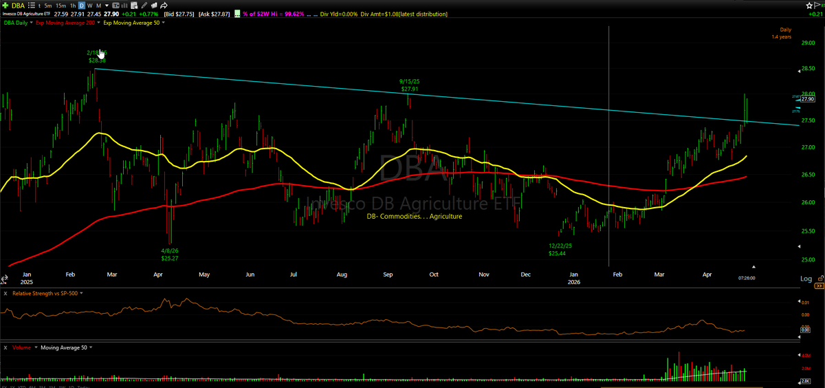The height and width of the screenshot is (388, 825).
Task: Click the DB- Commodities Agriculture annotation
Action: 413,216
